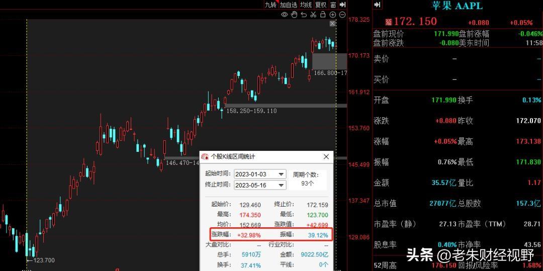543x271 pixels.
Task: Close the gray selection overlay with X
Action: point(332,24)
